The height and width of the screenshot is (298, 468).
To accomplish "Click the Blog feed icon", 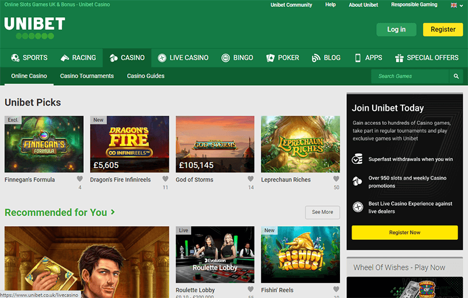I will tap(316, 58).
